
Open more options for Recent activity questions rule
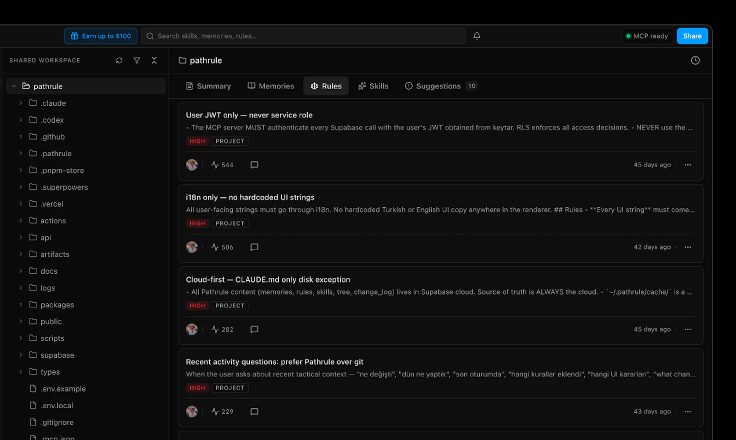688,411
